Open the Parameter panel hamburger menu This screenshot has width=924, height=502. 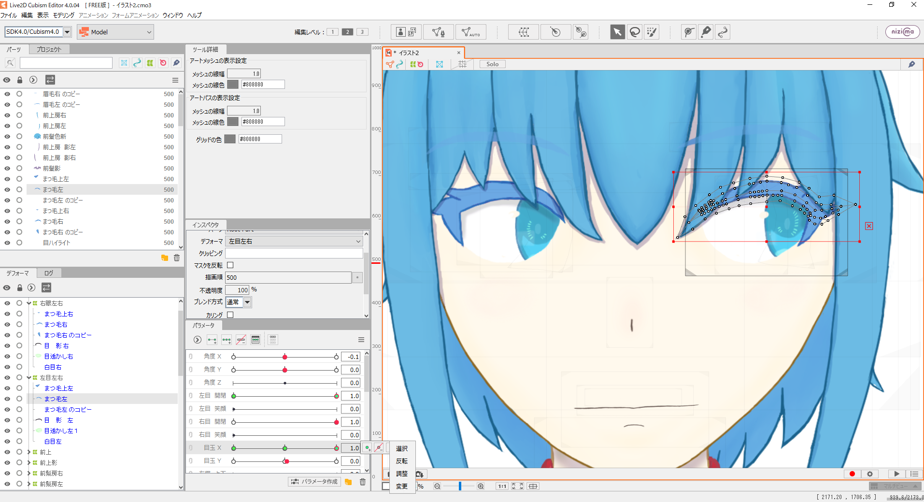pos(361,340)
